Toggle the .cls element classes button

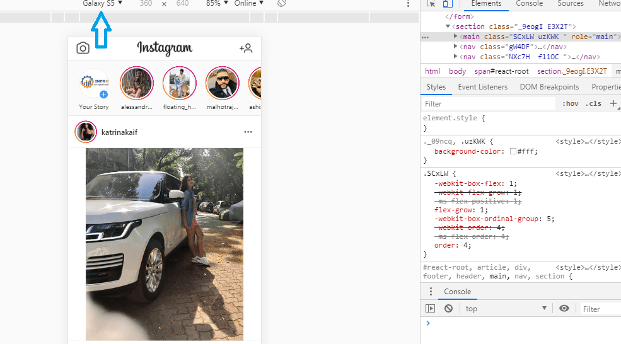pyautogui.click(x=593, y=103)
